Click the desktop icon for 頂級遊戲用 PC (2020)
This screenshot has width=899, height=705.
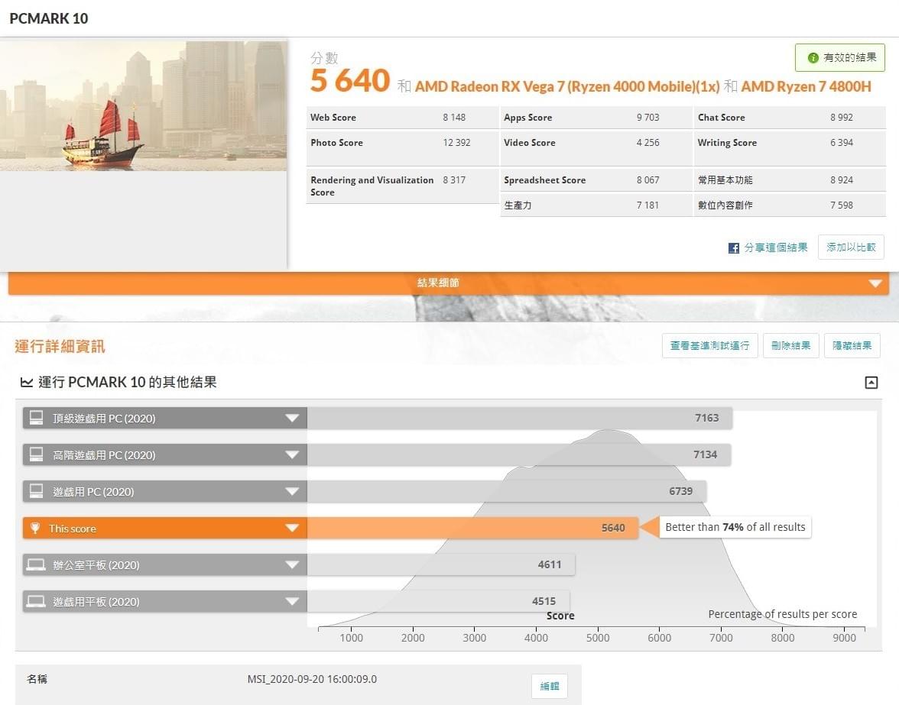pos(36,418)
